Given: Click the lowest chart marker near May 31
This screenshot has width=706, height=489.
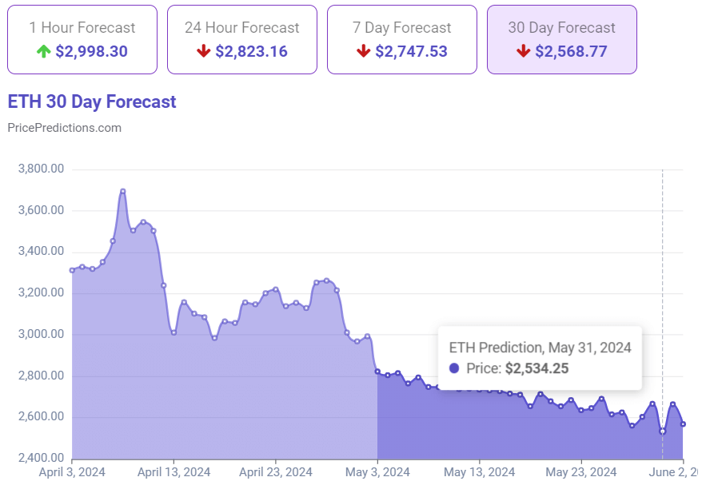Looking at the screenshot, I should (x=662, y=431).
